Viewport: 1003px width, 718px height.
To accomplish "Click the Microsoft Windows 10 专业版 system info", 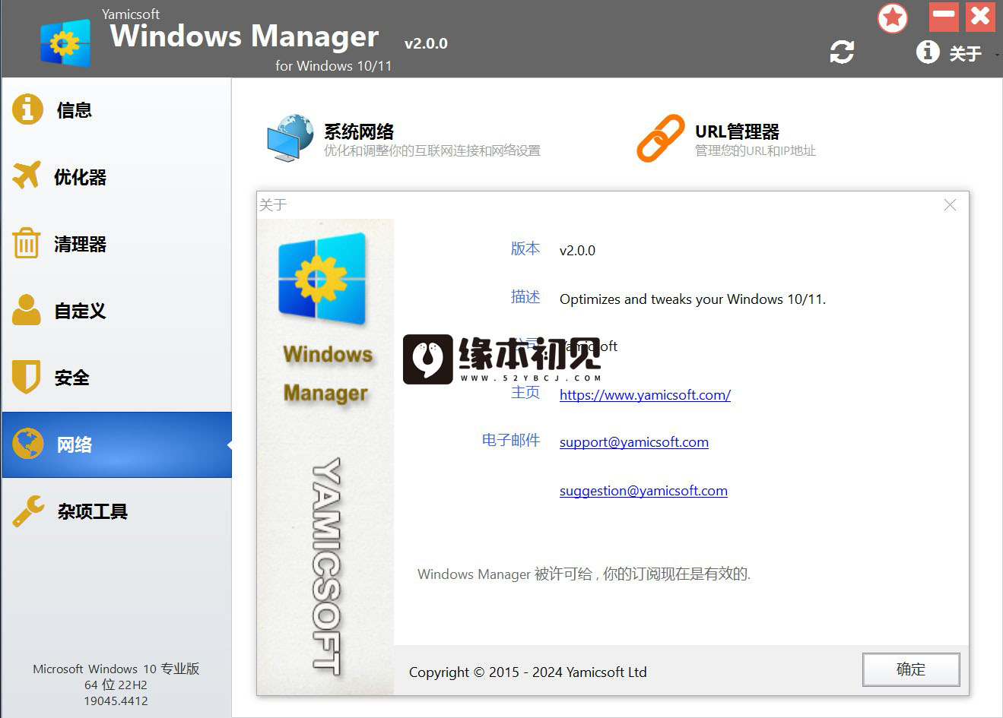I will pos(116,669).
